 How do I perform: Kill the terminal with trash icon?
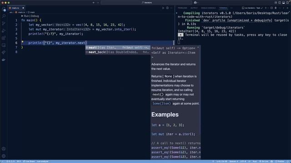pyautogui.click(x=276, y=8)
